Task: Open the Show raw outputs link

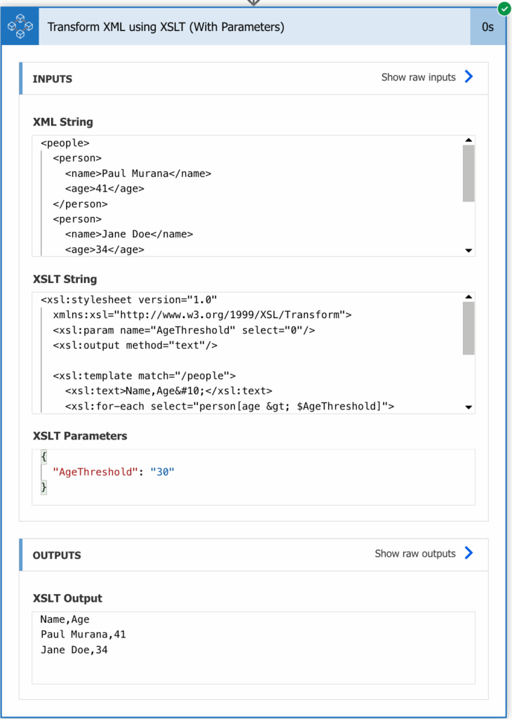Action: click(415, 553)
